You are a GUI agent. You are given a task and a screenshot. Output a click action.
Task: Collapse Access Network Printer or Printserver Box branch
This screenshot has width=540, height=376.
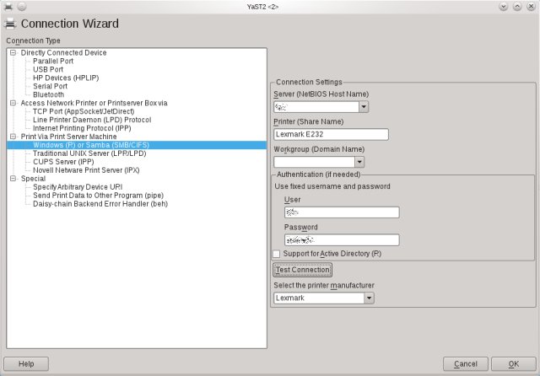click(x=13, y=103)
